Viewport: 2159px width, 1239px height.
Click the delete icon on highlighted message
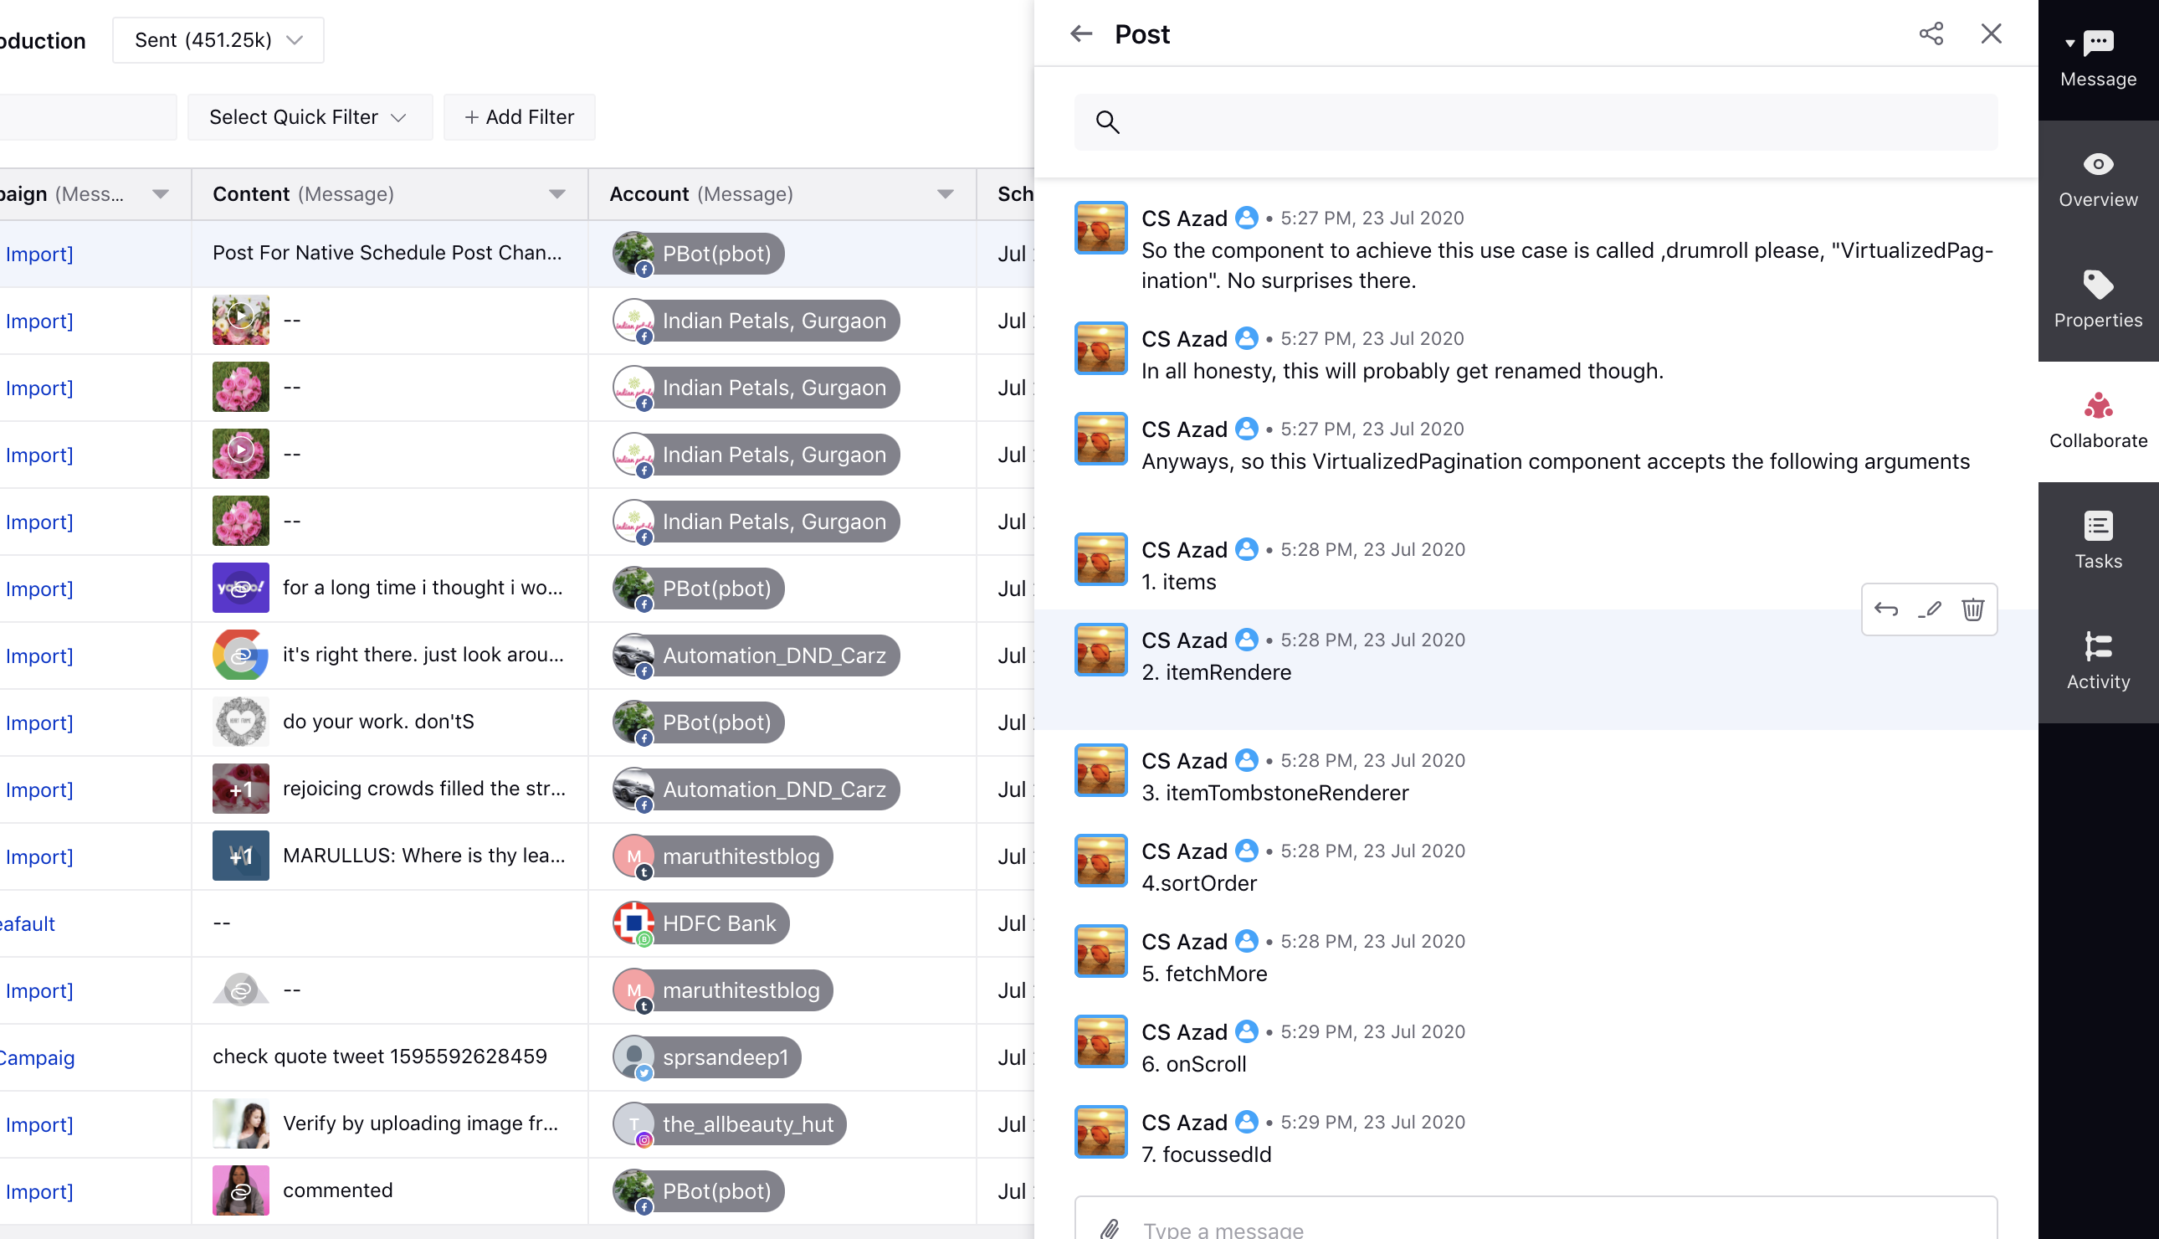coord(1975,609)
